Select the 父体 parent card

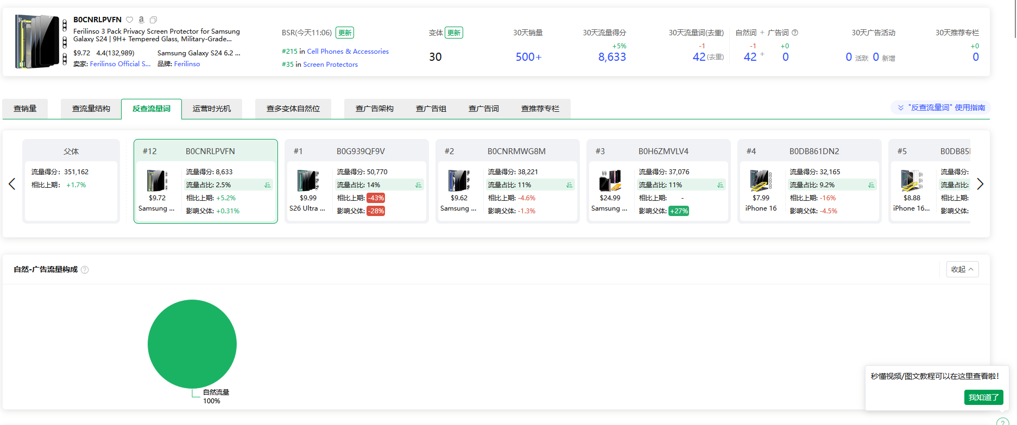coord(71,181)
